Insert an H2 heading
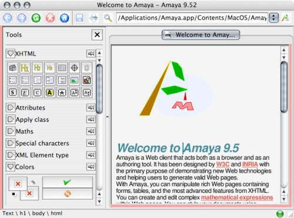The image size is (294, 218). point(37,68)
